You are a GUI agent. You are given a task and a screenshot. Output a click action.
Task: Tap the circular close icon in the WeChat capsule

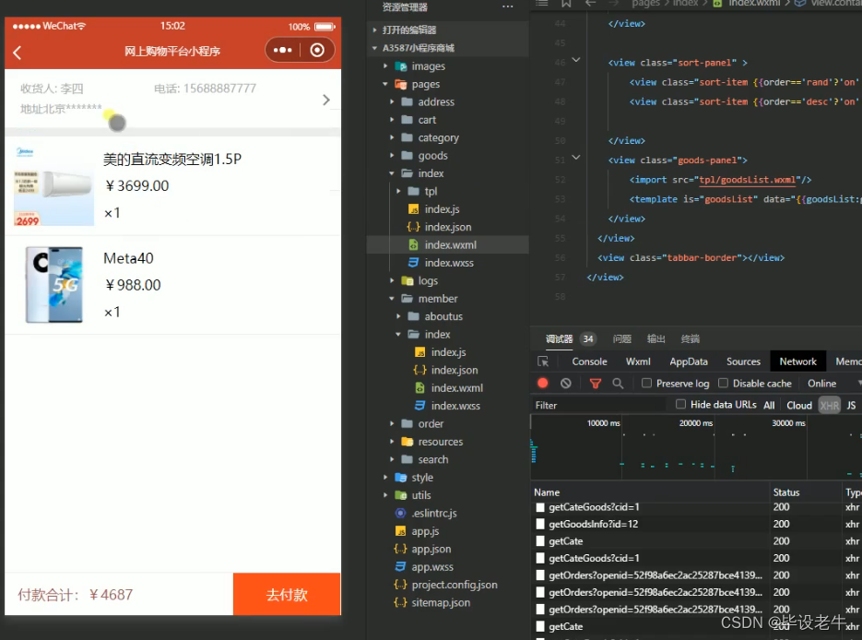(x=317, y=50)
